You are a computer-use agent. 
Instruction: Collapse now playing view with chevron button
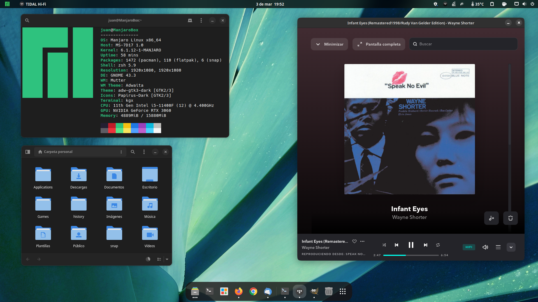click(x=511, y=247)
